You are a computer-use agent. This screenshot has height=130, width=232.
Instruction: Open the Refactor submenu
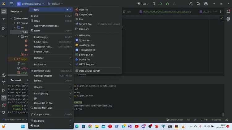51,58
